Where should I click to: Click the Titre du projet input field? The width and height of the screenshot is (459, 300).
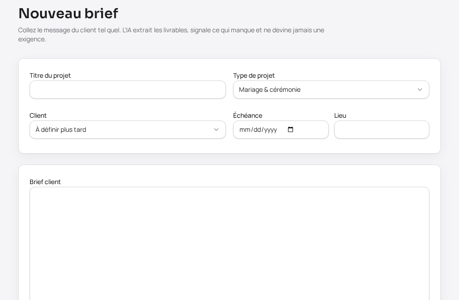[x=127, y=90]
